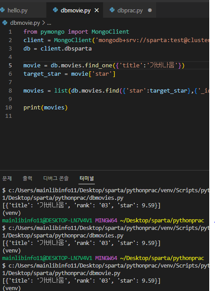Expand the breadcrumb ellipsis
Viewport: 215px width, 291px height.
[49, 23]
